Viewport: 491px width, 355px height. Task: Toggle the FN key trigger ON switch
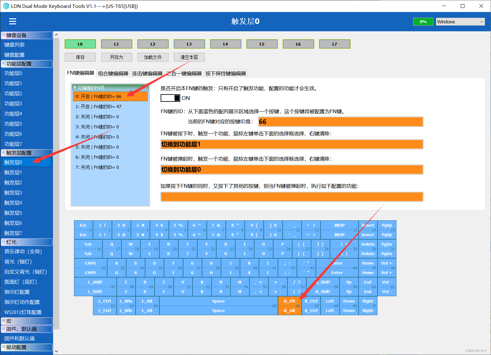170,98
